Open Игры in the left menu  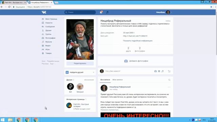[x=47, y=49]
